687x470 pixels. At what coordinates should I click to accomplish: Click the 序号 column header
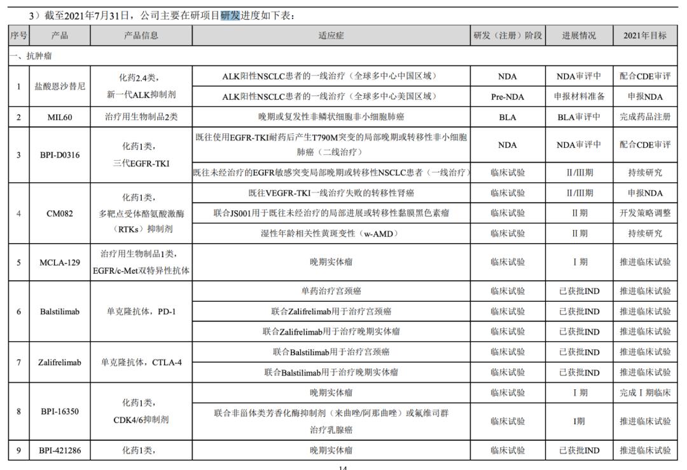[17, 35]
